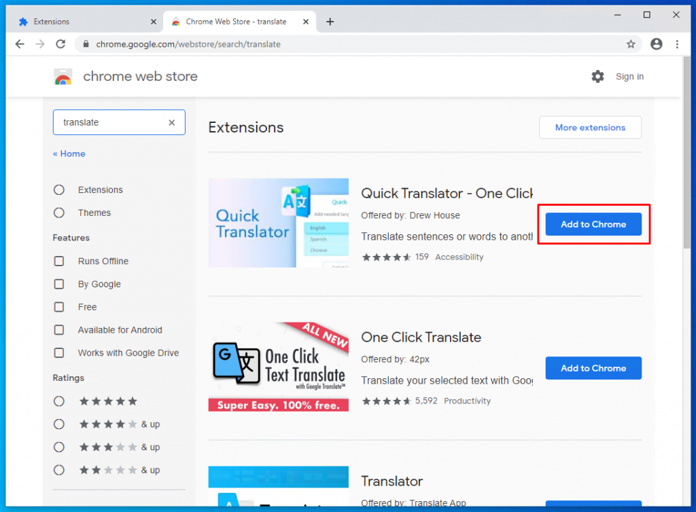The height and width of the screenshot is (512, 696).
Task: Click the Accessibility category label
Action: pyautogui.click(x=459, y=257)
